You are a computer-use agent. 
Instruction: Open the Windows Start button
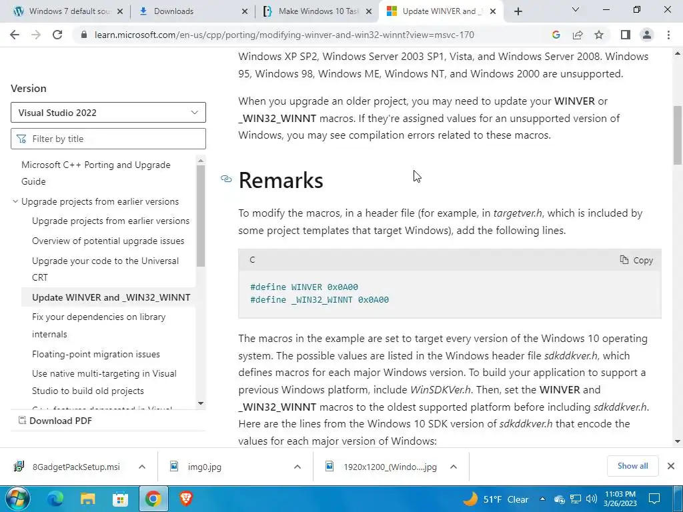pyautogui.click(x=17, y=499)
